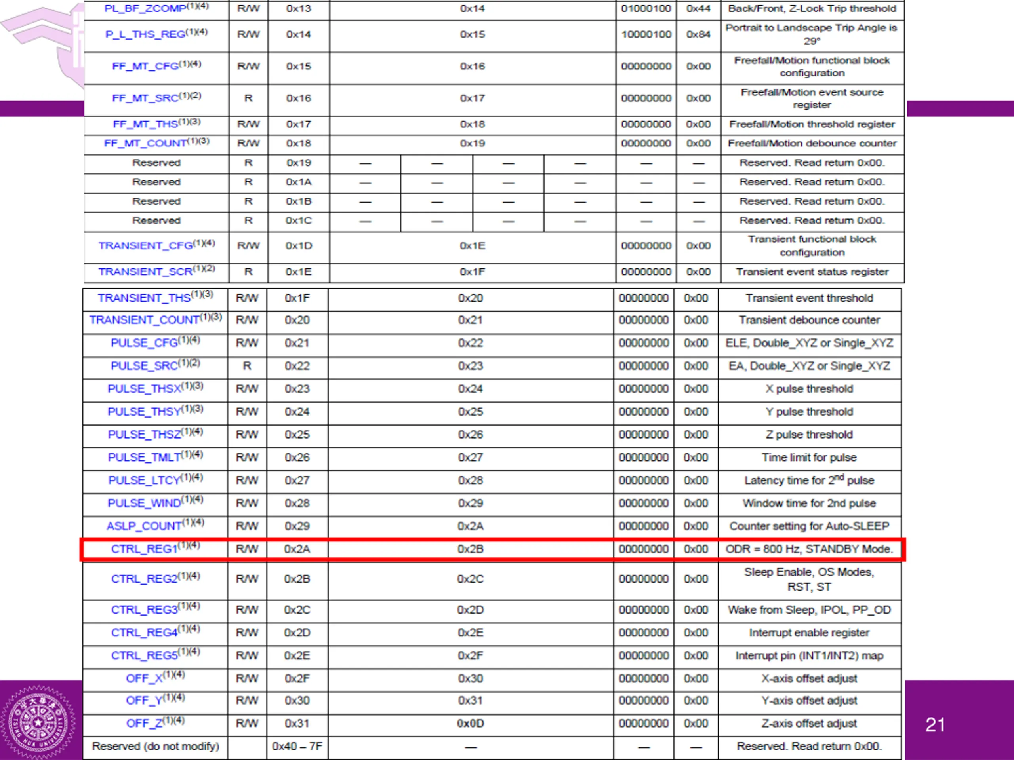This screenshot has width=1014, height=760.
Task: Click the slide page number 21
Action: tap(935, 725)
